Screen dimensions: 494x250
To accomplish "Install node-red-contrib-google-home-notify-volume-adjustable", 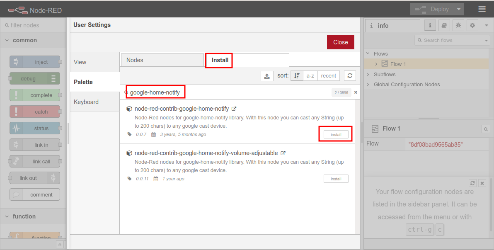I will [336, 179].
